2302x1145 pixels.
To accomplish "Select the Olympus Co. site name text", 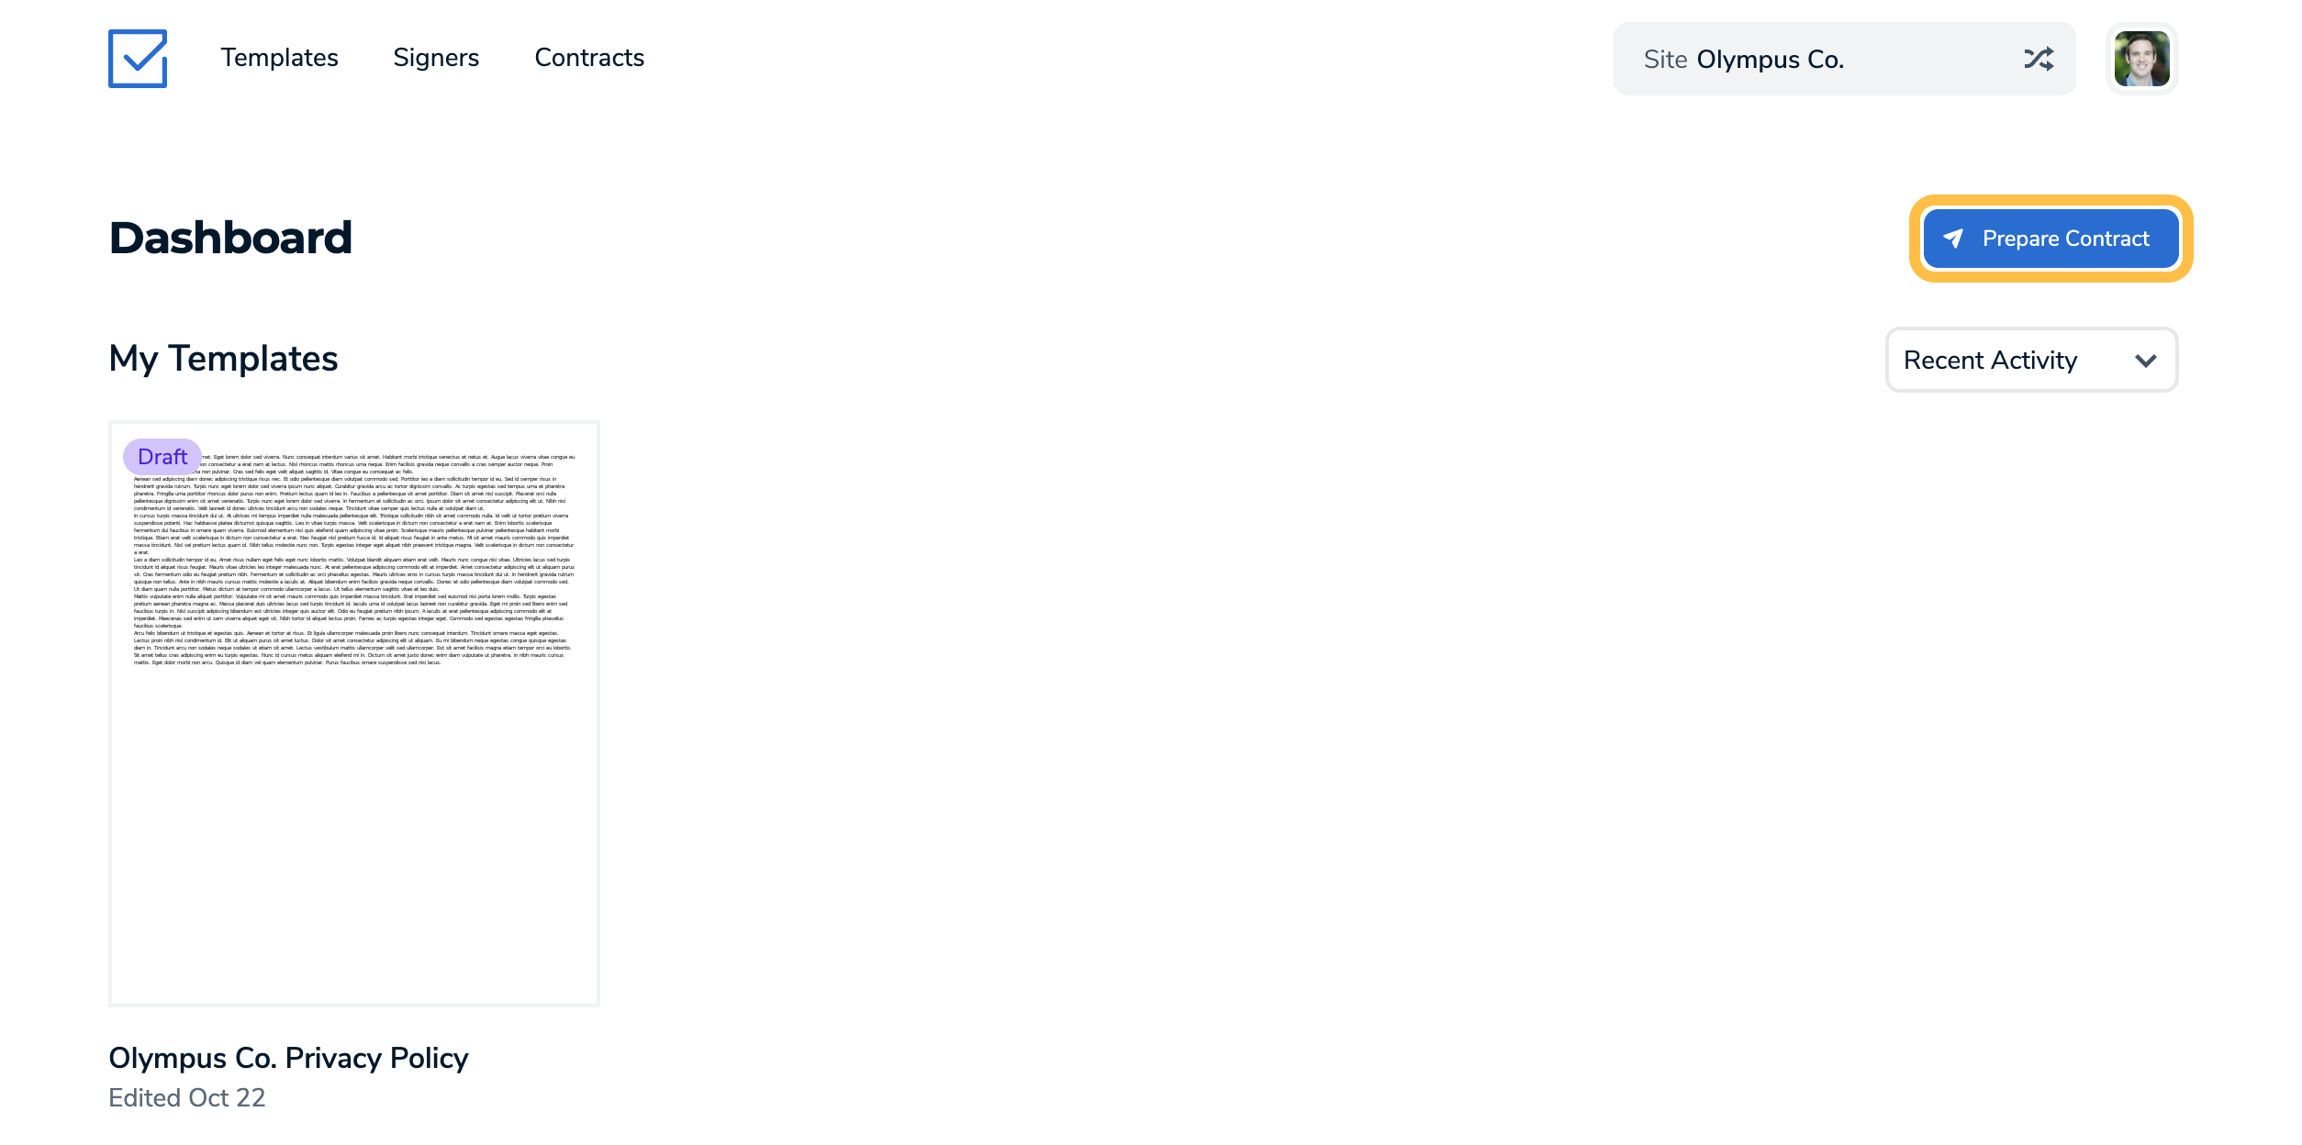I will (1770, 60).
